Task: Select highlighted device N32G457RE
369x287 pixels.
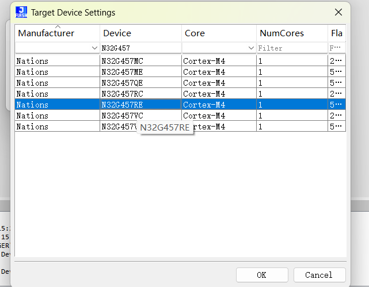Action: (140, 105)
